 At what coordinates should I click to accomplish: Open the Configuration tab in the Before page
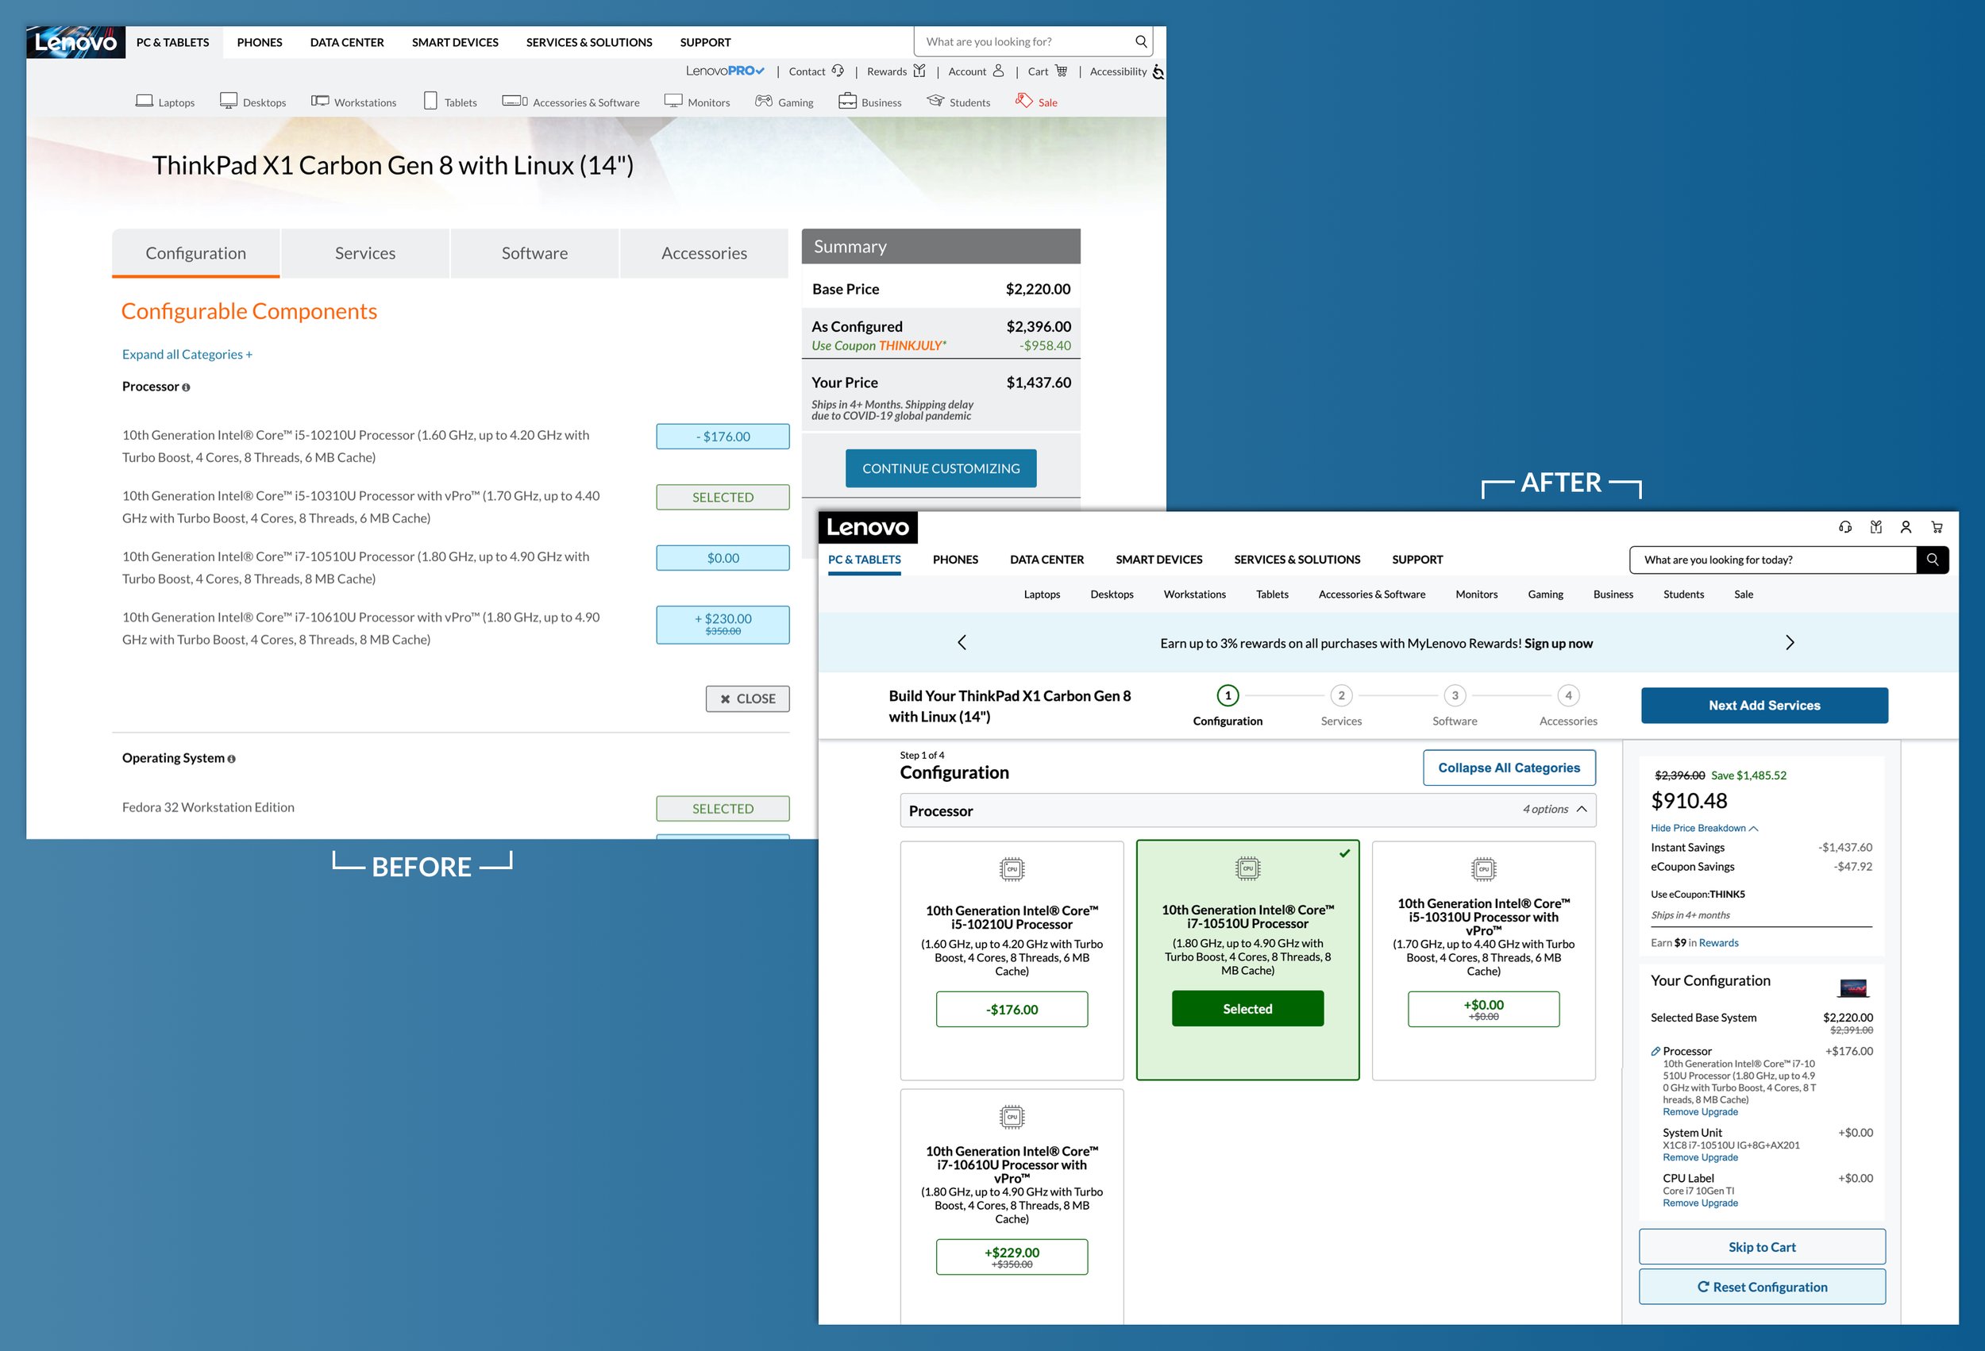(195, 252)
